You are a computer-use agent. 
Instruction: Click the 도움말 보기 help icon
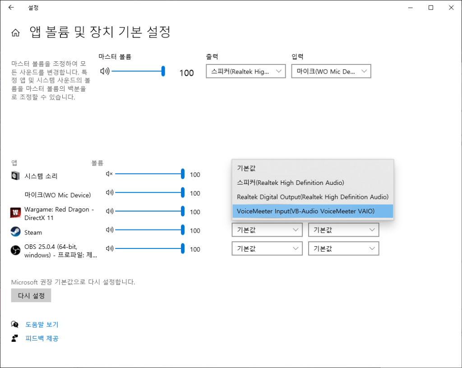click(15, 324)
